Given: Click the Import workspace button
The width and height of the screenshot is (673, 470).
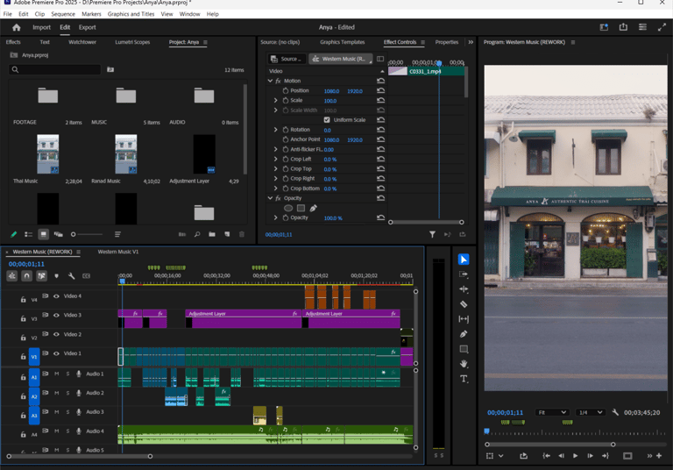Looking at the screenshot, I should (x=41, y=27).
